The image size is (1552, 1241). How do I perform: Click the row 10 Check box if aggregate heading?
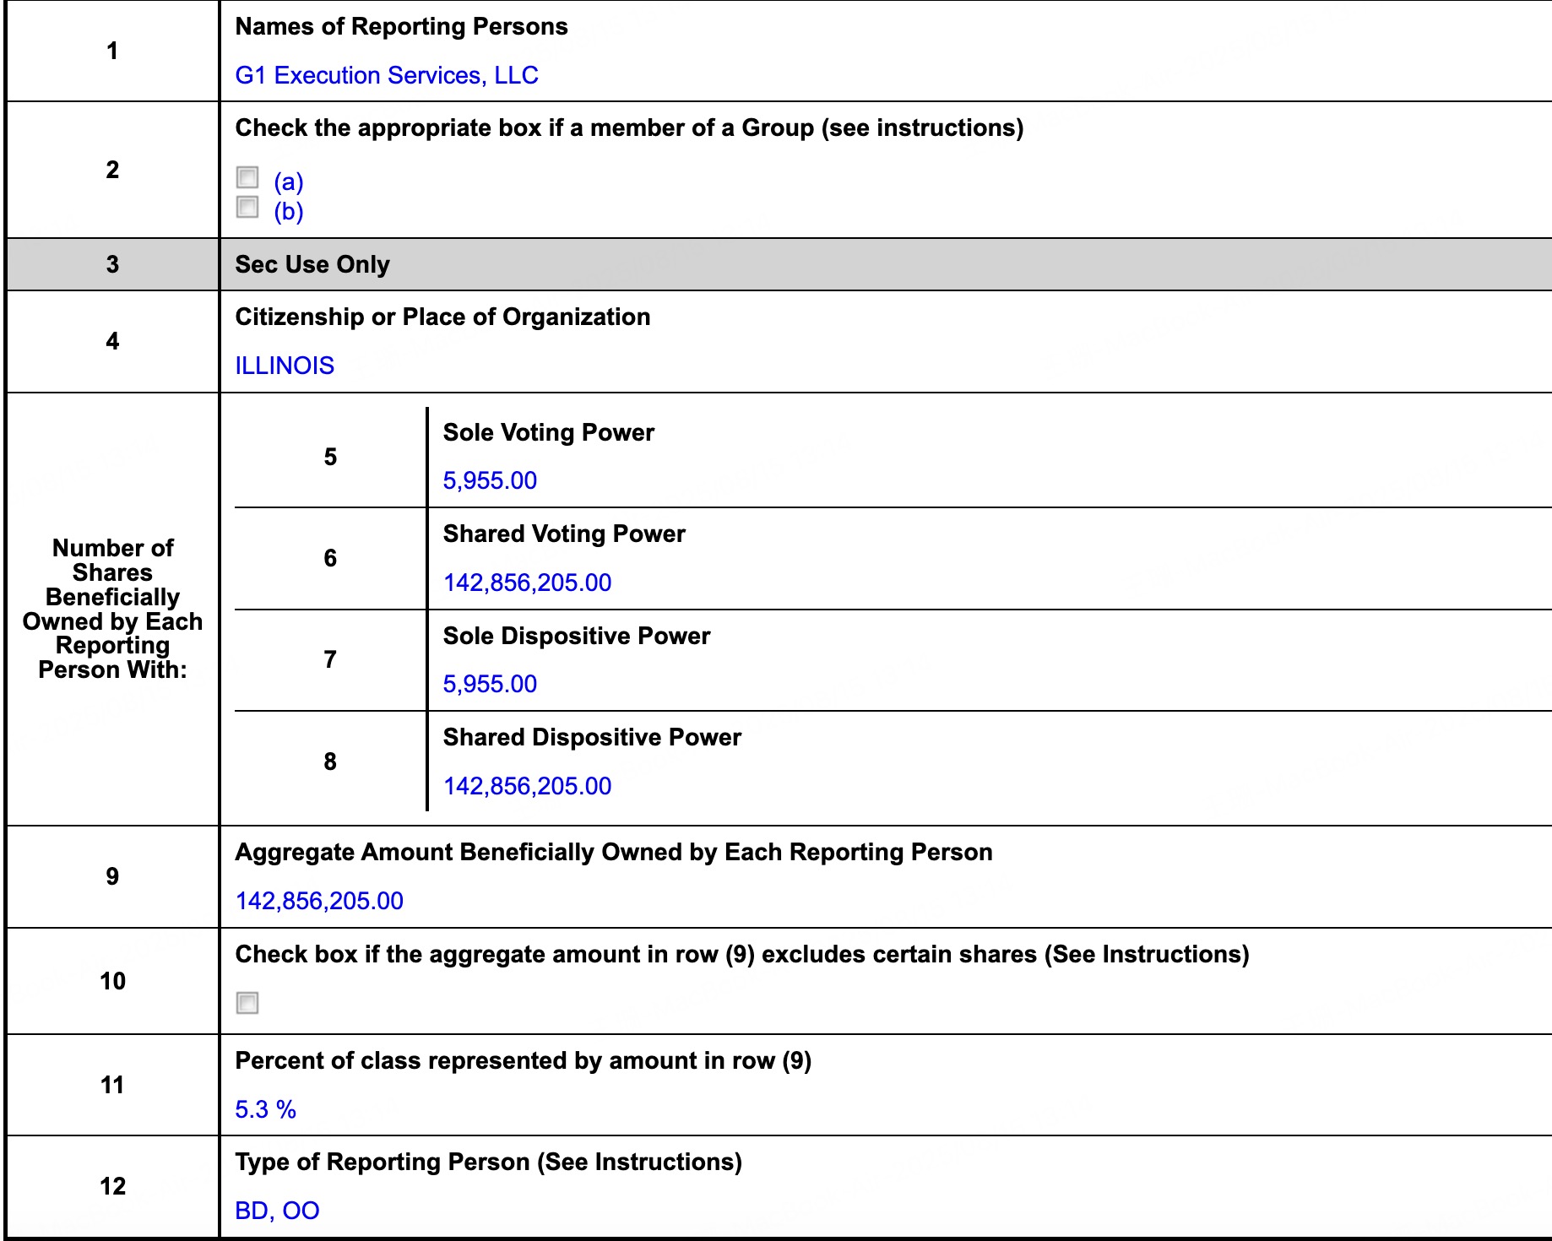coord(742,955)
